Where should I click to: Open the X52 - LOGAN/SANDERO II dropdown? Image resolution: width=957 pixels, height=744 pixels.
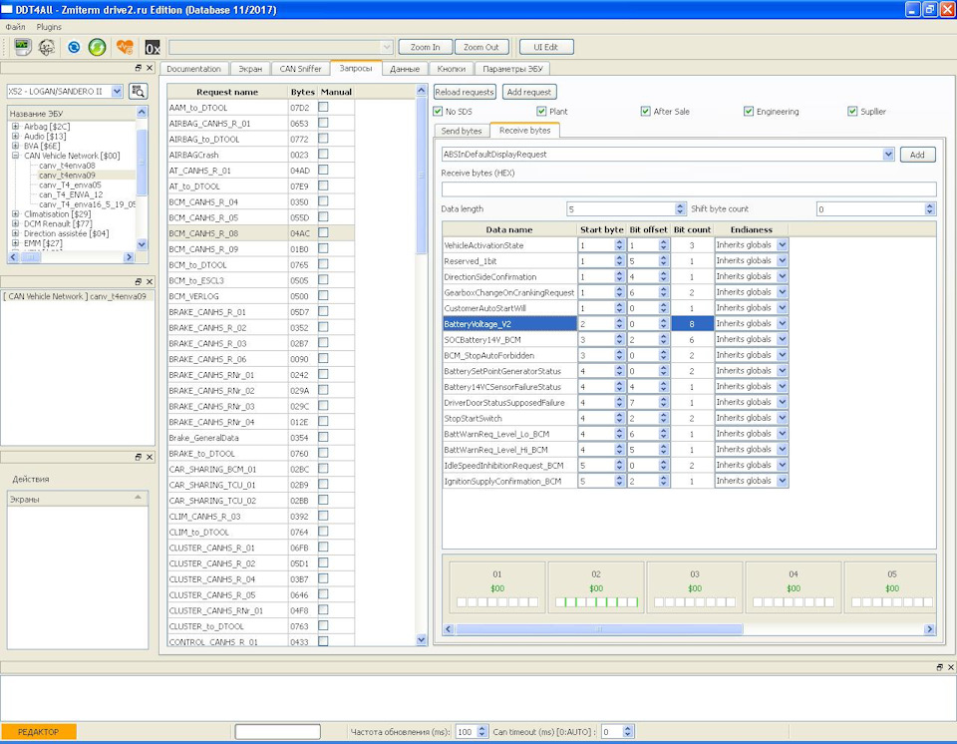click(x=117, y=91)
